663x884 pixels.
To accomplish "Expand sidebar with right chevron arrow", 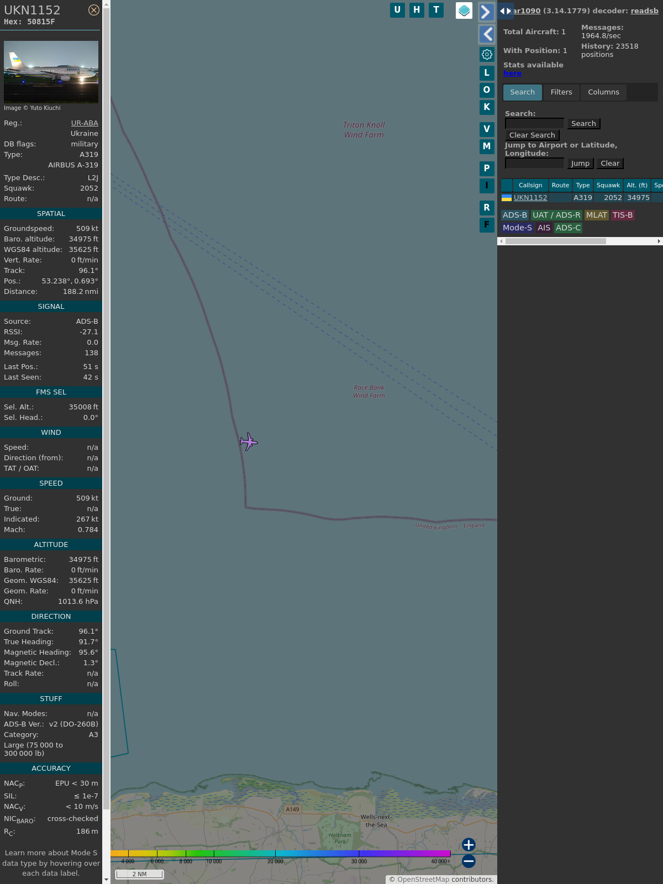I will tap(486, 12).
